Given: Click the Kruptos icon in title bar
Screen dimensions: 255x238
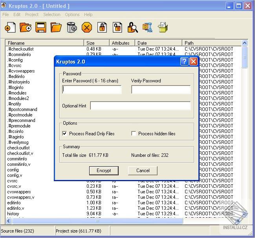Looking at the screenshot, I should point(4,5).
